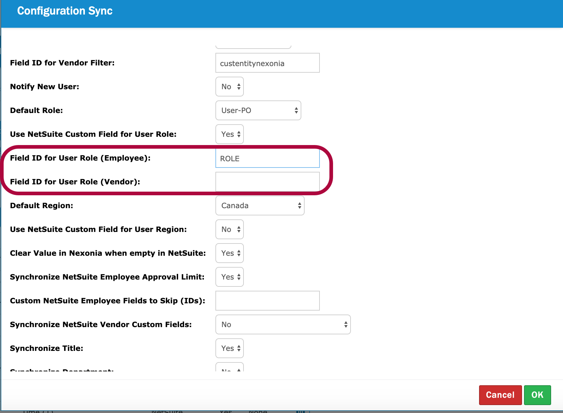Open the partially visible Synchronize Department dropdown

pyautogui.click(x=230, y=368)
